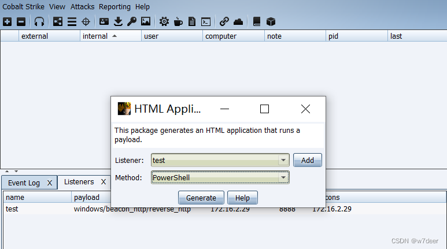Click the Connect to team server plus icon
Viewport: 447px width, 249px height.
tap(7, 21)
